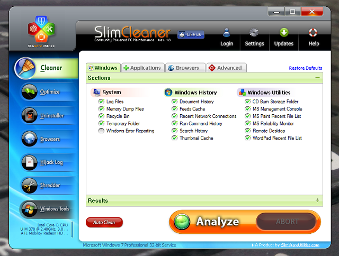
Task: Toggle the Recycle Bin checkbox
Action: coord(101,116)
